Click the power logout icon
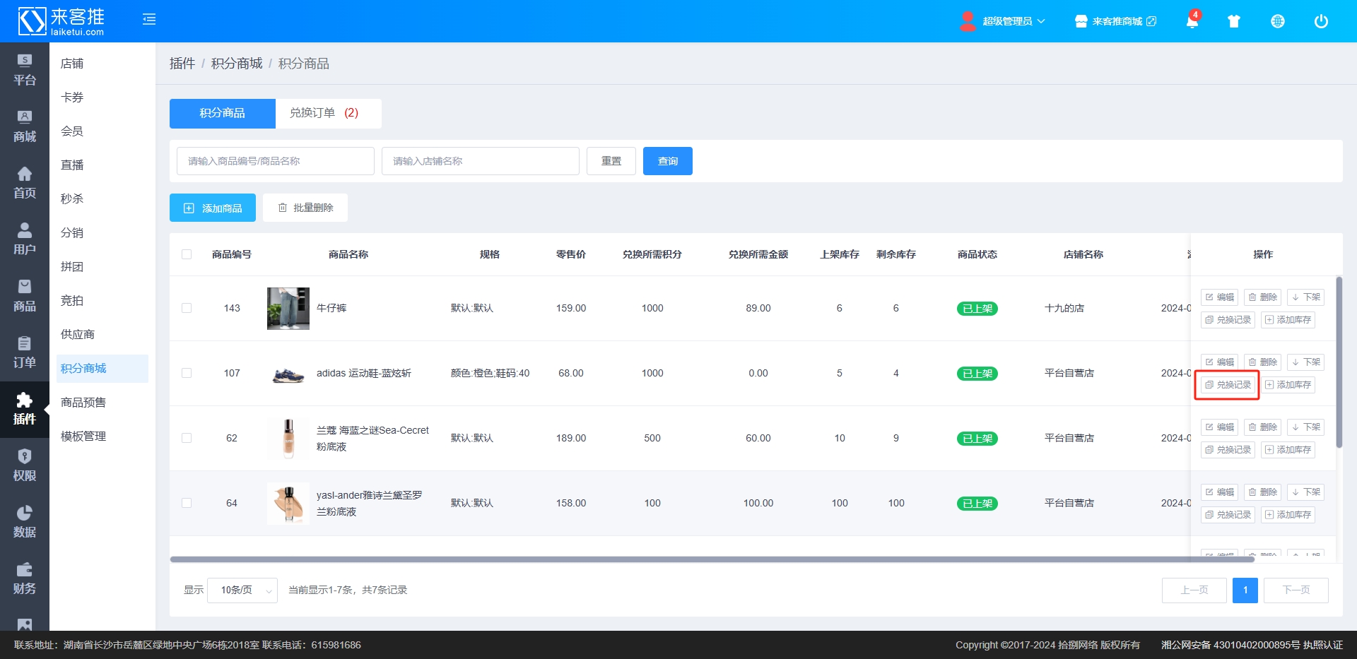Screen dimensions: 1357x659 [1321, 21]
